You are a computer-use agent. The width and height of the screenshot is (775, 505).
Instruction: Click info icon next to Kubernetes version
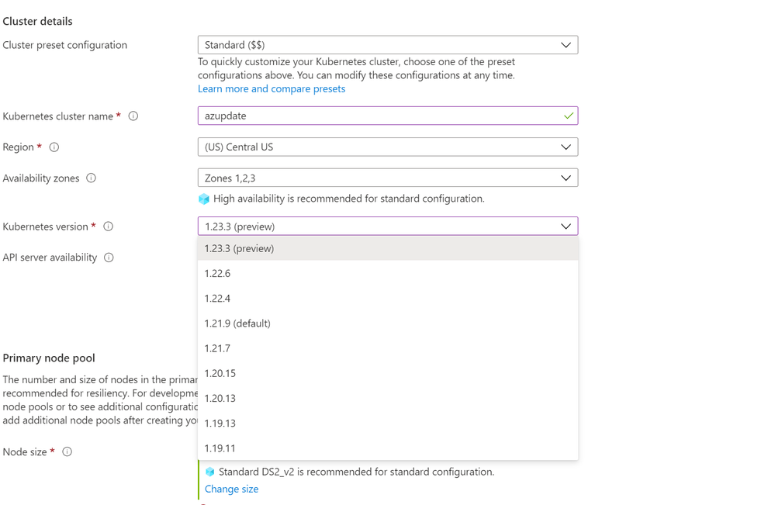click(x=109, y=227)
